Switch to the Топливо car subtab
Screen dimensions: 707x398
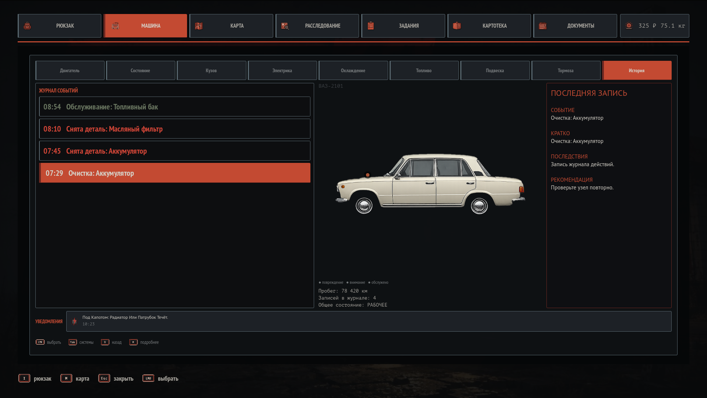tap(424, 70)
